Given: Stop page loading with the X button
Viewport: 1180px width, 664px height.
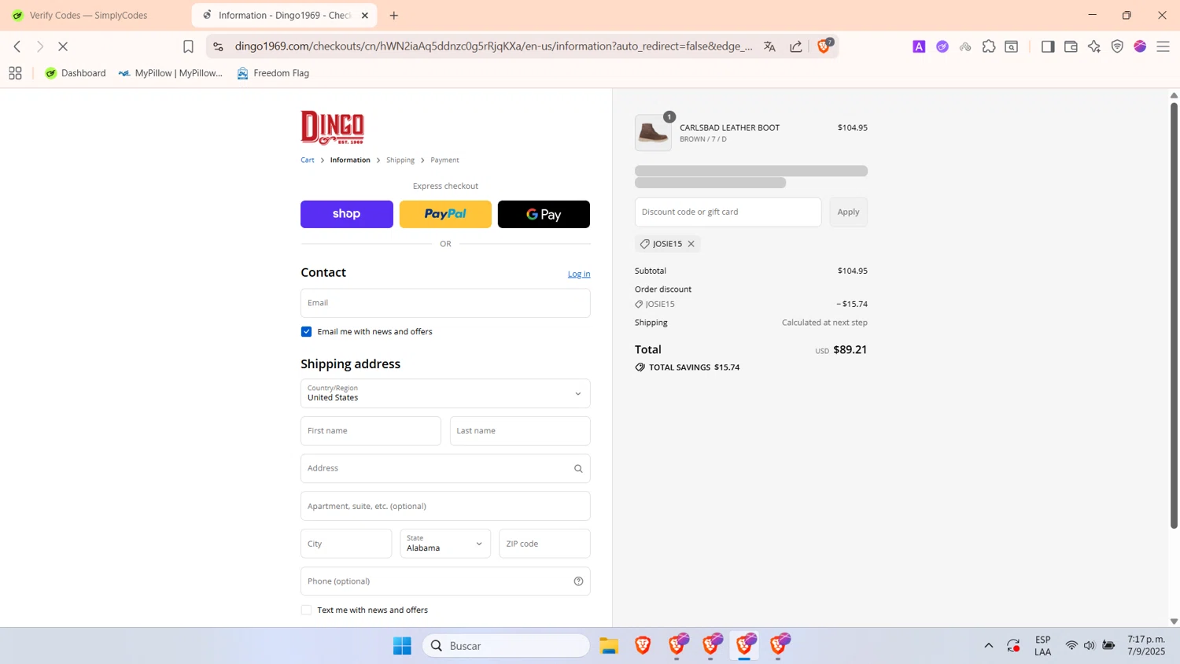Looking at the screenshot, I should [x=63, y=46].
